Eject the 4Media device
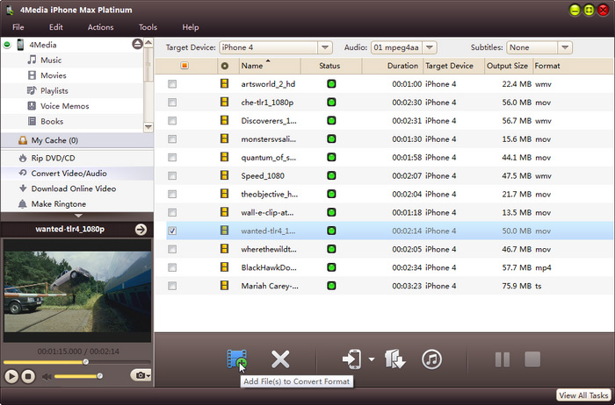The height and width of the screenshot is (405, 615). click(138, 44)
